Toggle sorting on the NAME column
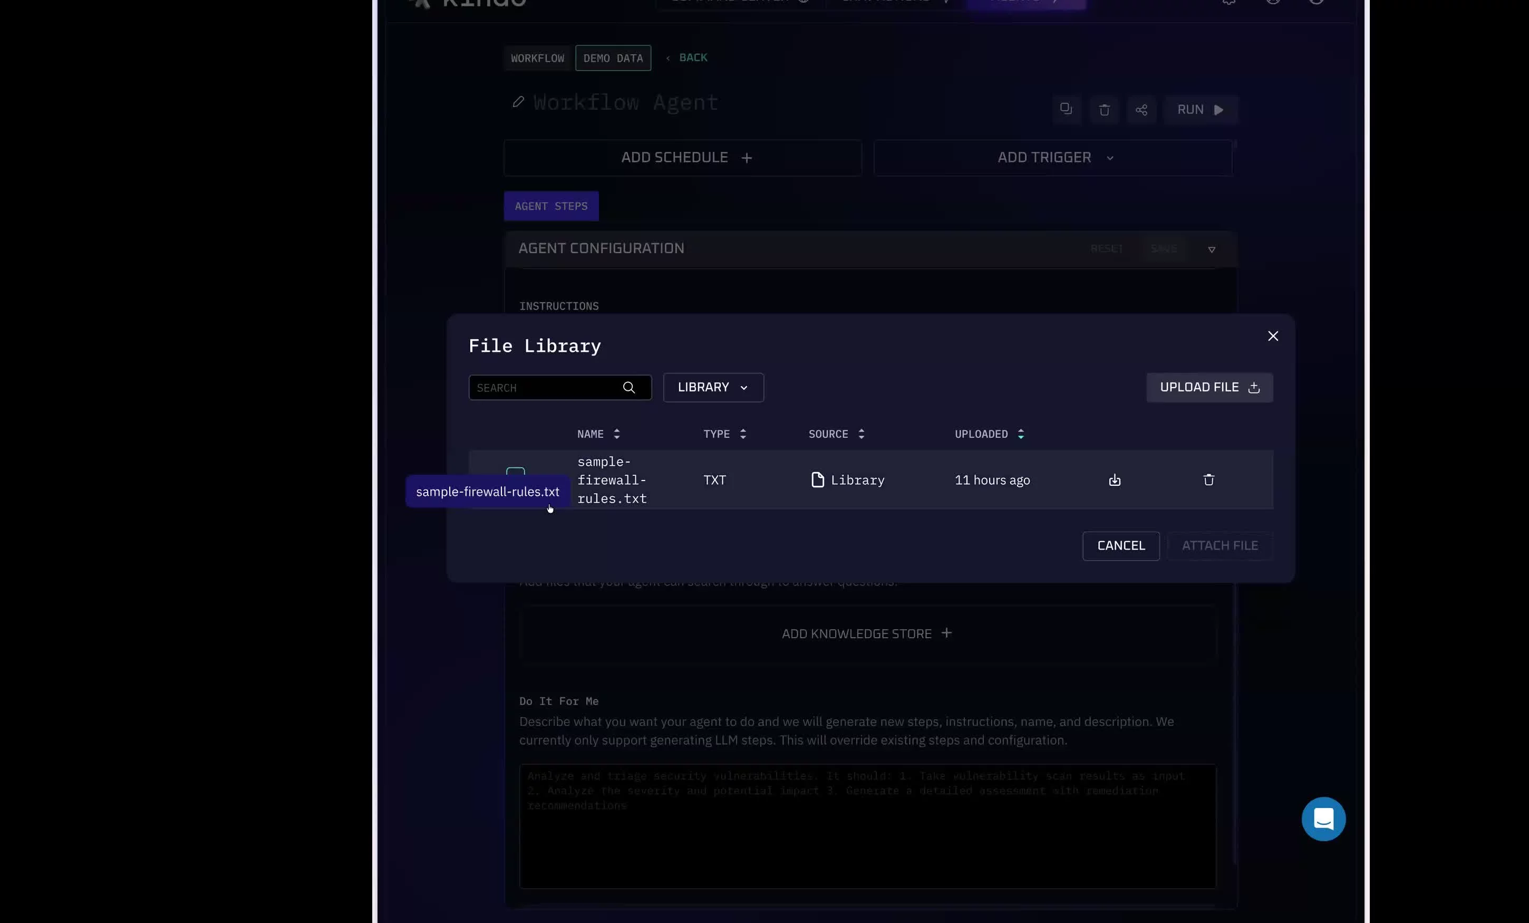The height and width of the screenshot is (923, 1529). [617, 434]
